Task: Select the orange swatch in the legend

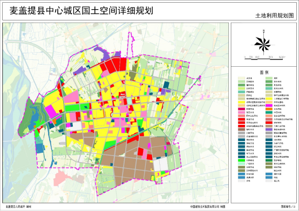Action: 269,109
